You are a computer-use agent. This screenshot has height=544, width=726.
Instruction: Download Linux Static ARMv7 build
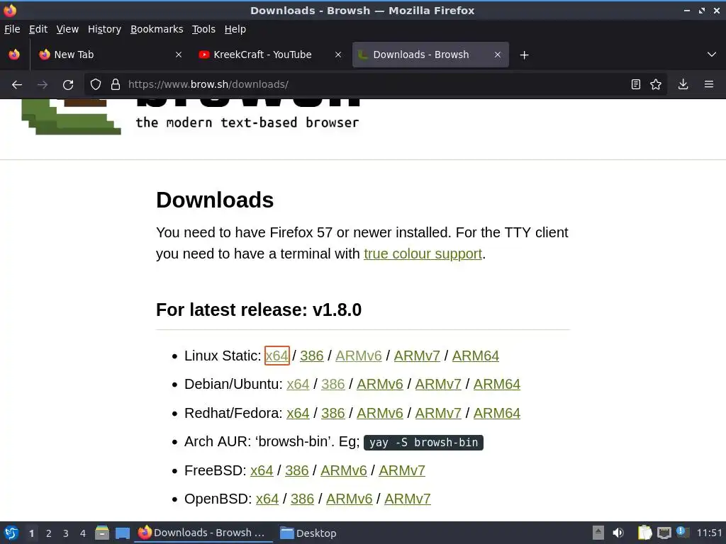(417, 356)
